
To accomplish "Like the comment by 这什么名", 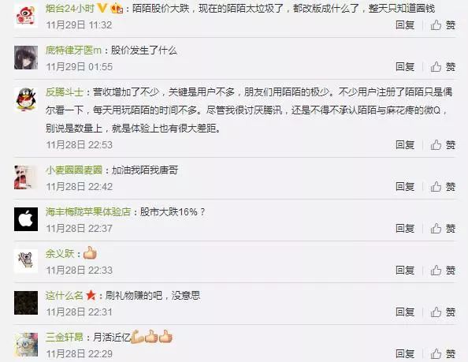I will (x=443, y=312).
